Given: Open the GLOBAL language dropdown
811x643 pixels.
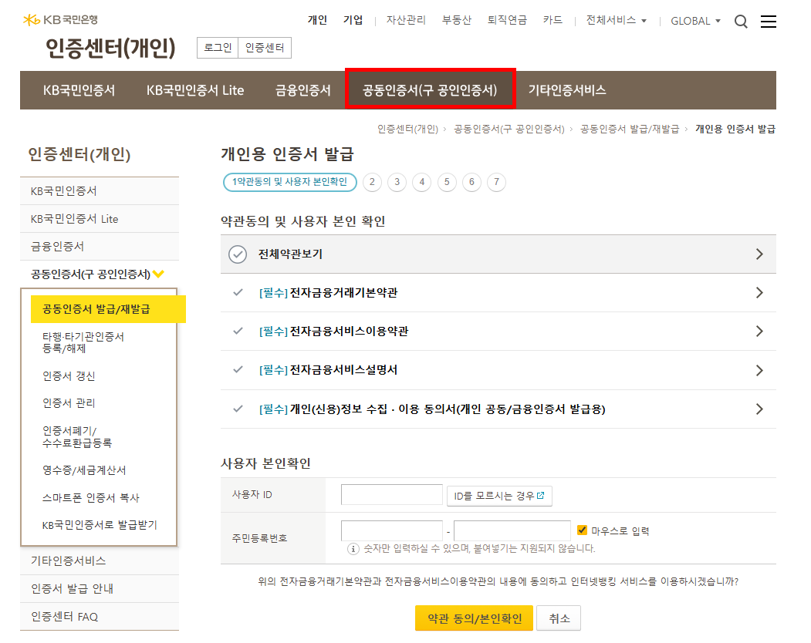Looking at the screenshot, I should click(x=695, y=21).
